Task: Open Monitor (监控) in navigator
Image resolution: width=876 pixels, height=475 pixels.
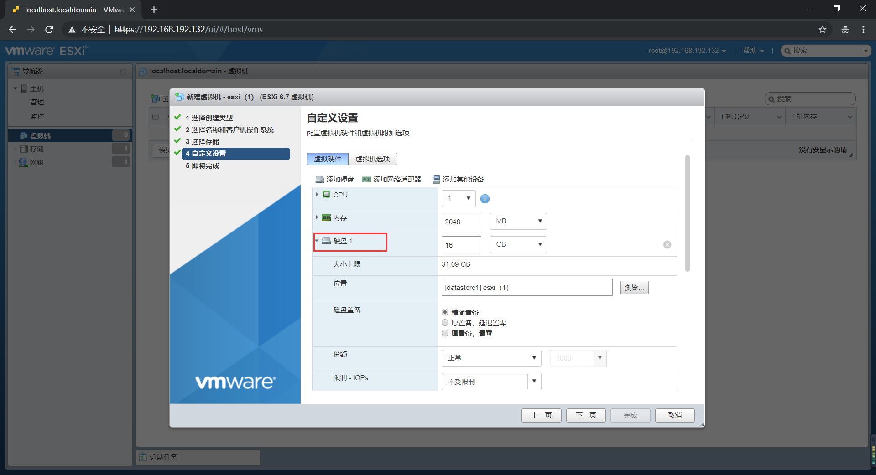Action: [37, 117]
